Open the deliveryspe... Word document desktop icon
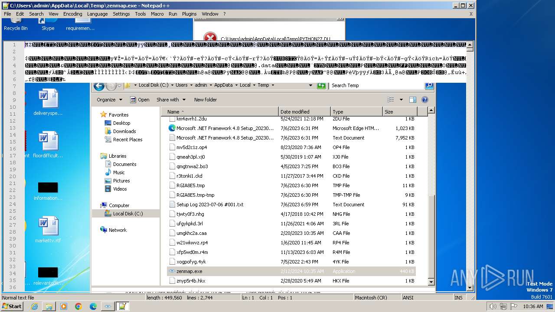Image resolution: width=555 pixels, height=312 pixels. [48, 102]
